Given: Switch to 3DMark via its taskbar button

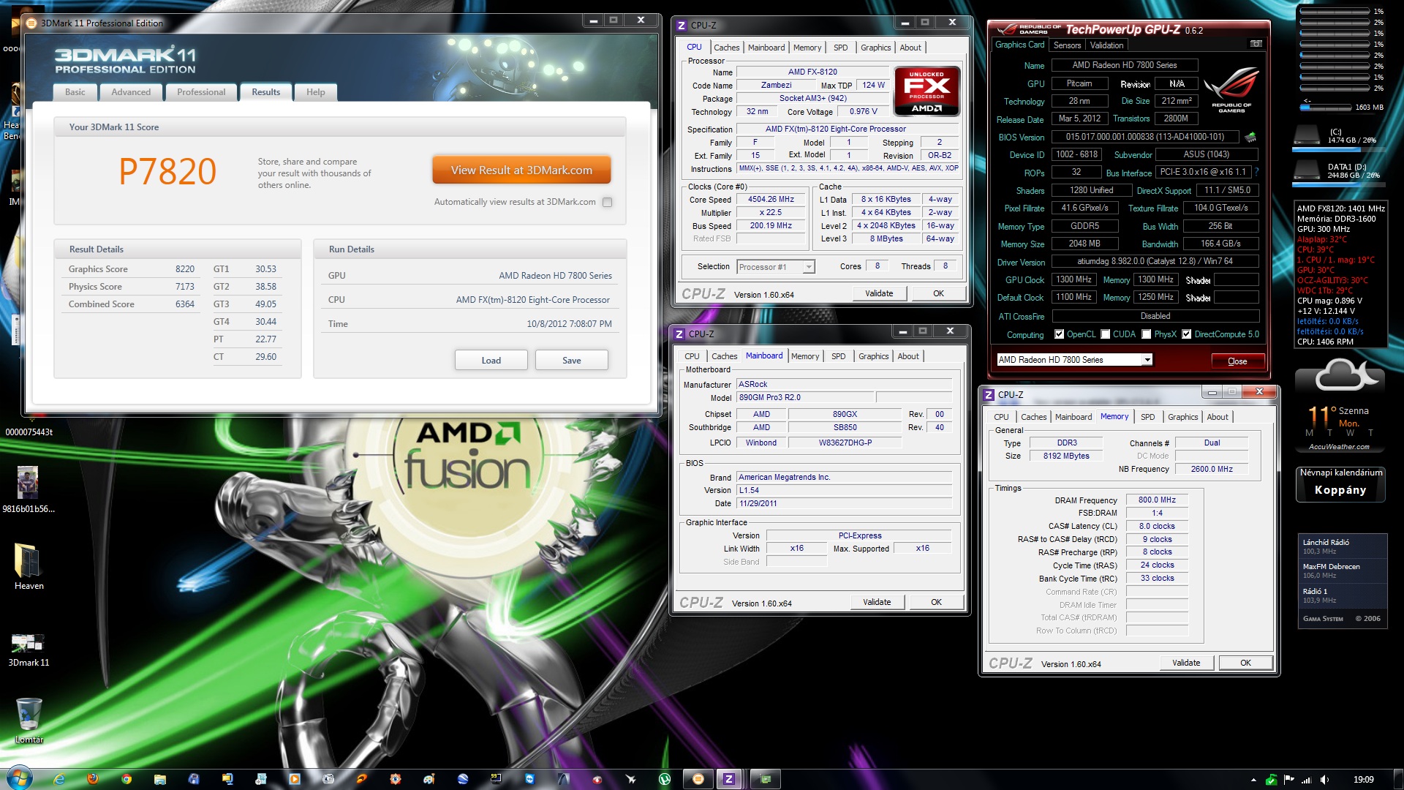Looking at the screenshot, I should click(698, 779).
